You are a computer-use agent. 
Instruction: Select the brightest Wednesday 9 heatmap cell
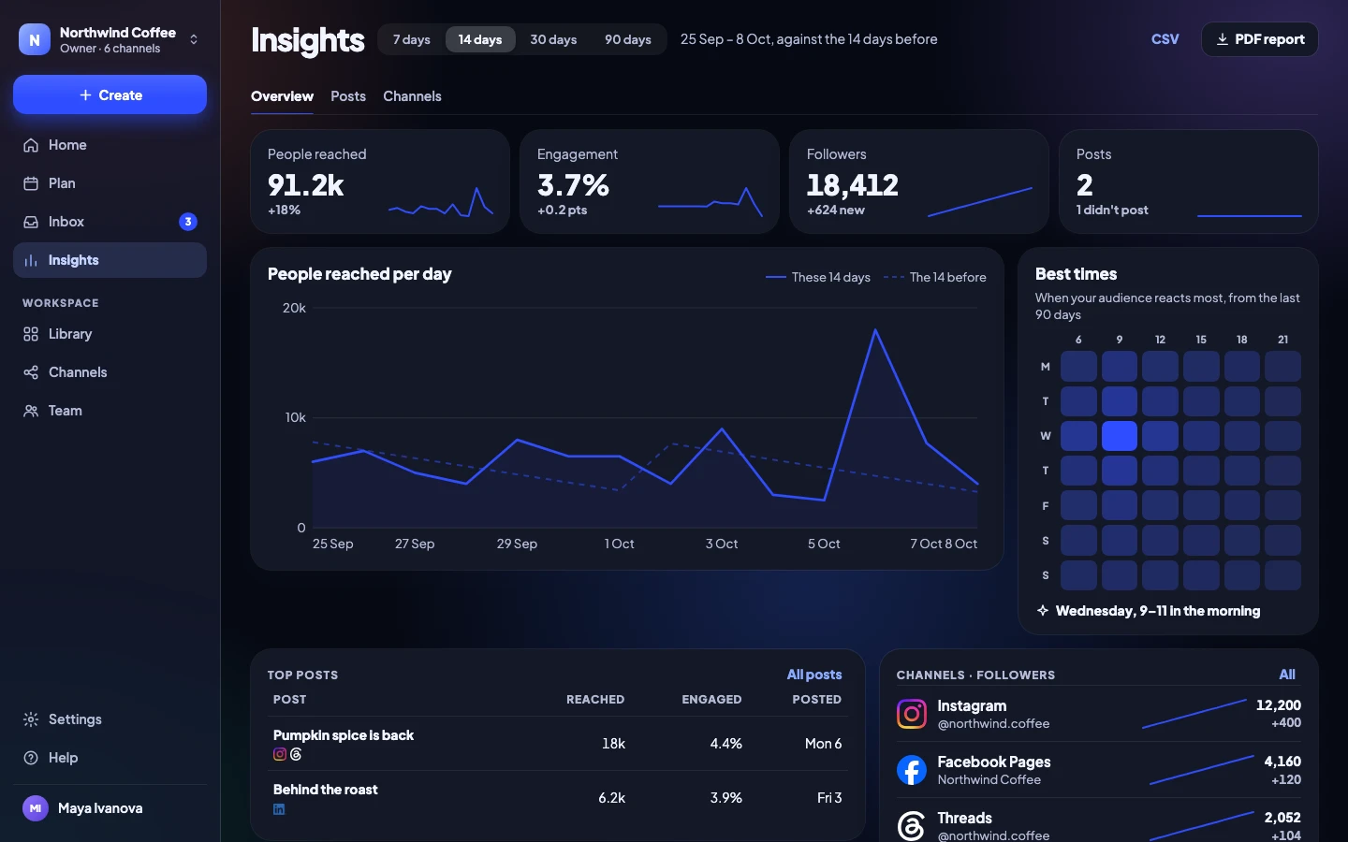[x=1120, y=436]
